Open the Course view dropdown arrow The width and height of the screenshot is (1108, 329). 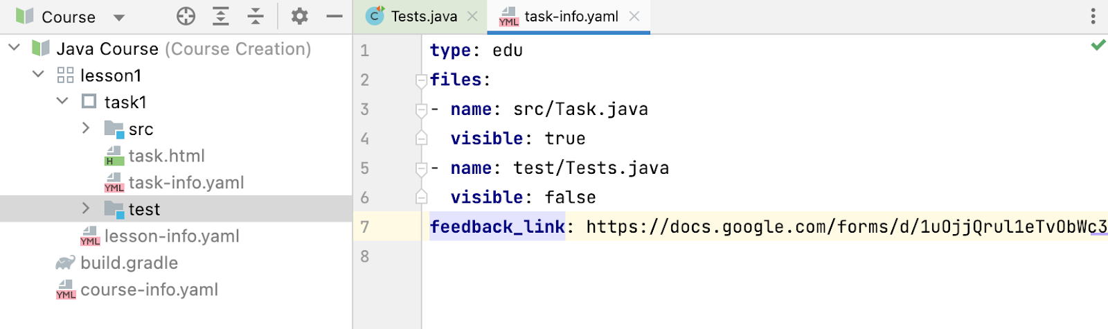pos(119,17)
